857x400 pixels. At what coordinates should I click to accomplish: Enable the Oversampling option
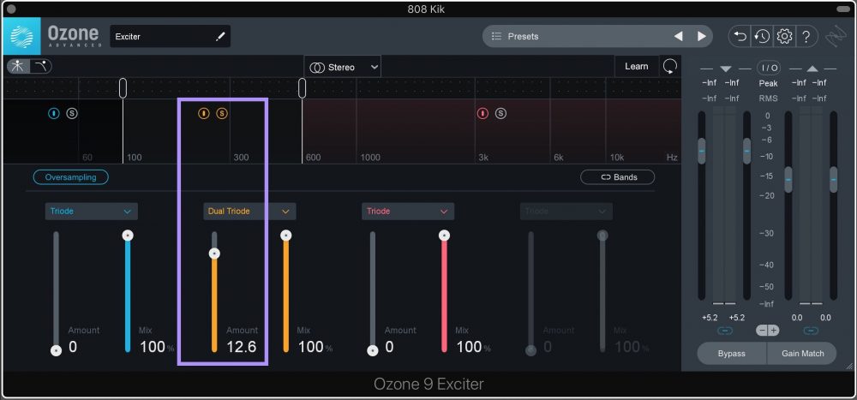click(71, 177)
